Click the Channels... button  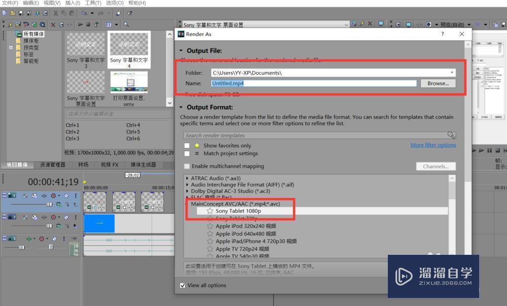tap(436, 166)
